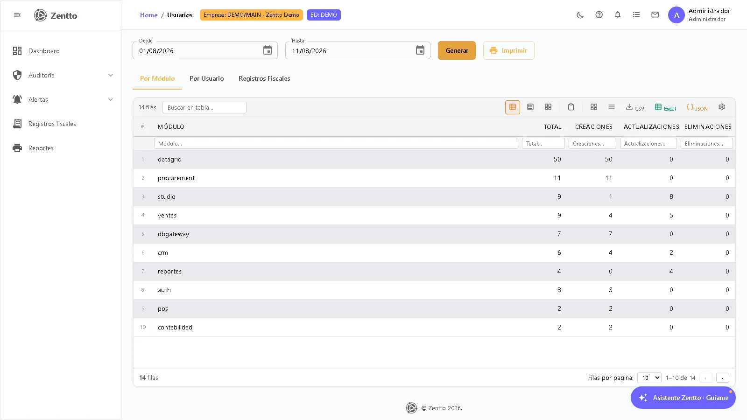747x420 pixels.
Task: Open Registros fiscales in the sidebar
Action: point(61,124)
